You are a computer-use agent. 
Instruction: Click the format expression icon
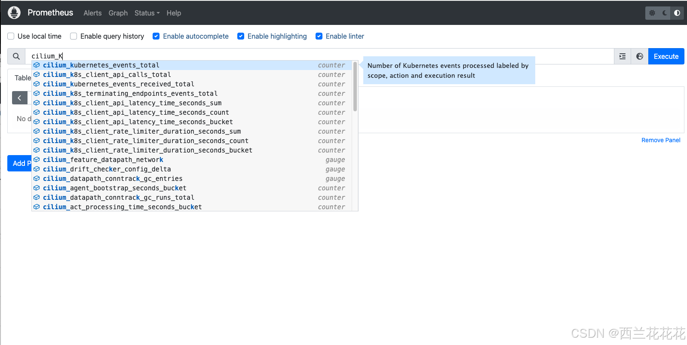pos(623,56)
